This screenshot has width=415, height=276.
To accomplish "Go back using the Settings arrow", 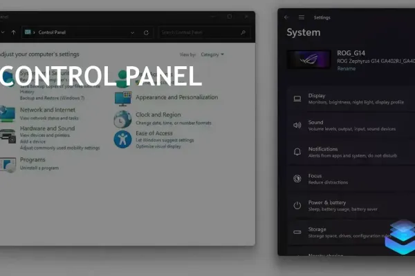I will 286,17.
